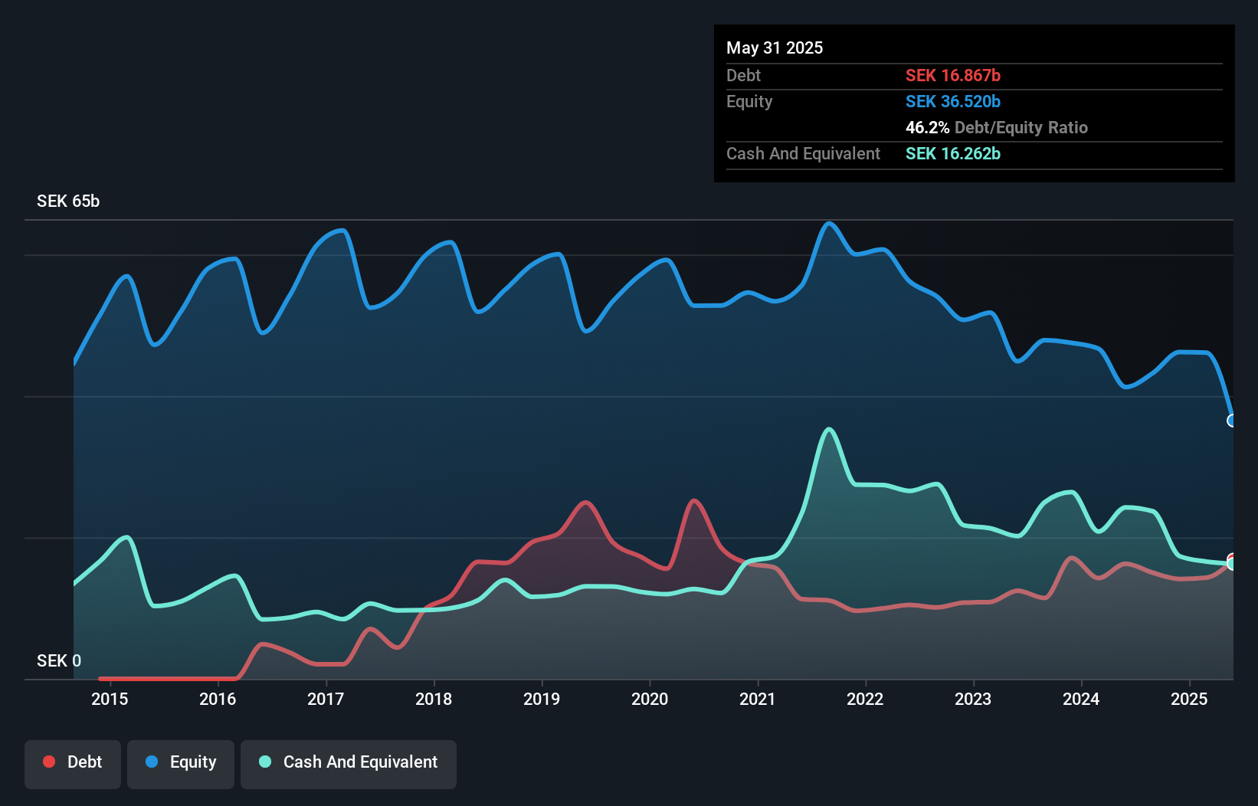This screenshot has width=1258, height=806.
Task: Click the May 31 2025 tooltip date
Action: [775, 48]
